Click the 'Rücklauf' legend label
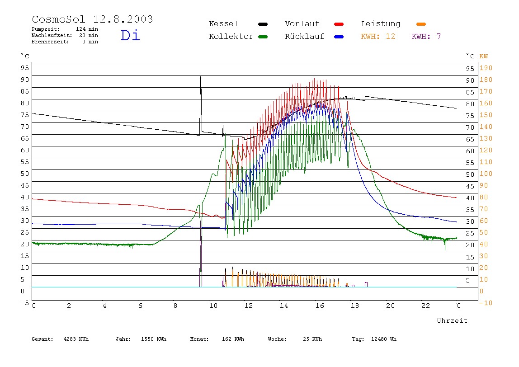The width and height of the screenshot is (519, 367). click(305, 37)
